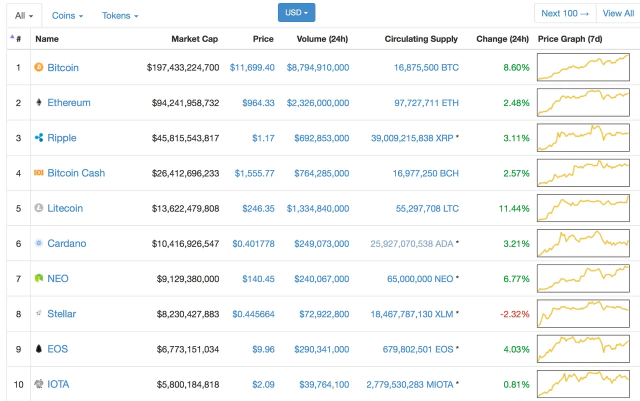The width and height of the screenshot is (640, 401).
Task: Click Bitcoin volume $8,794,910,000
Action: (318, 67)
